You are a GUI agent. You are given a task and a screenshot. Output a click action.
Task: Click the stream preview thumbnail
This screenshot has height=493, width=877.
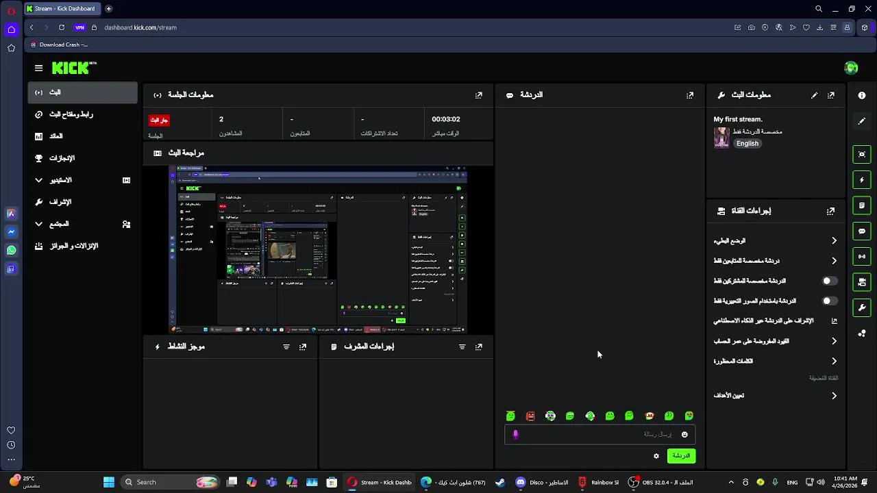click(x=318, y=249)
